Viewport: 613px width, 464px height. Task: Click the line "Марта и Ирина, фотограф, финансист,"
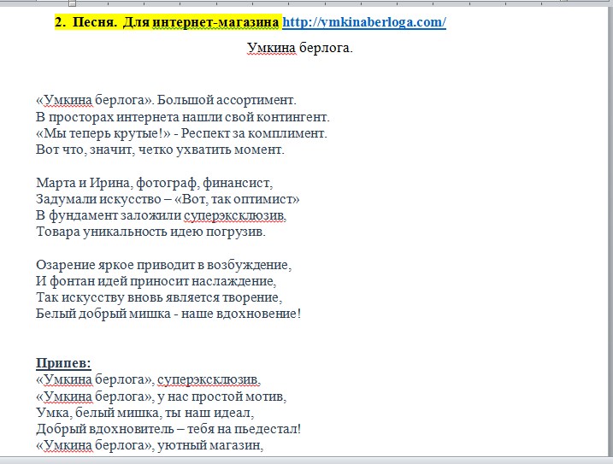[155, 183]
